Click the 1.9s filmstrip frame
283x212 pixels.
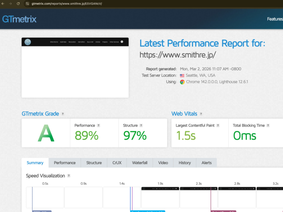click(160, 197)
